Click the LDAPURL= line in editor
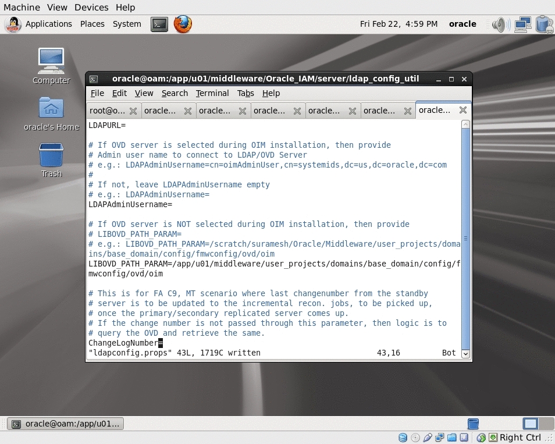Screen dimensions: 555x444 (x=107, y=125)
